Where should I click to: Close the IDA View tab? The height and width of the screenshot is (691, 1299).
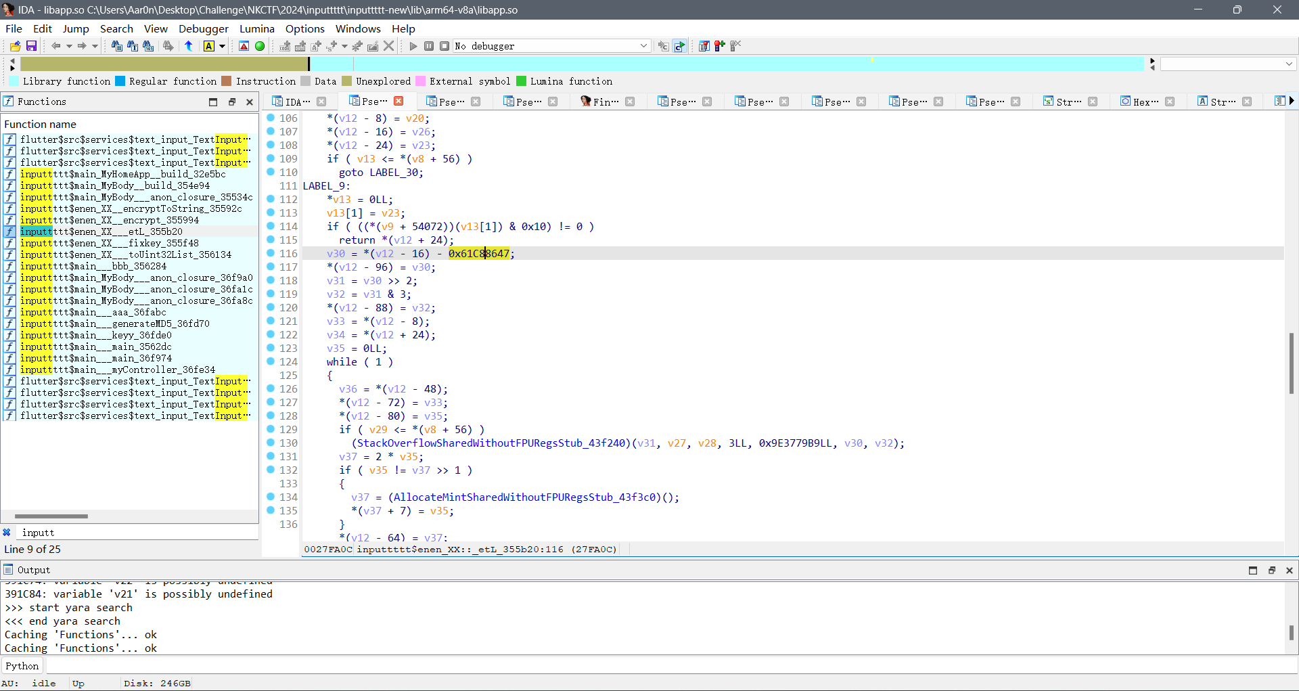coord(322,102)
